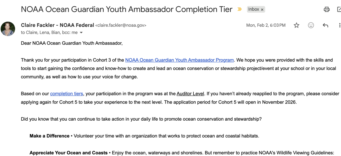Image resolution: width=341 pixels, height=156 pixels.
Task: Open the email in a new window
Action: (x=339, y=10)
